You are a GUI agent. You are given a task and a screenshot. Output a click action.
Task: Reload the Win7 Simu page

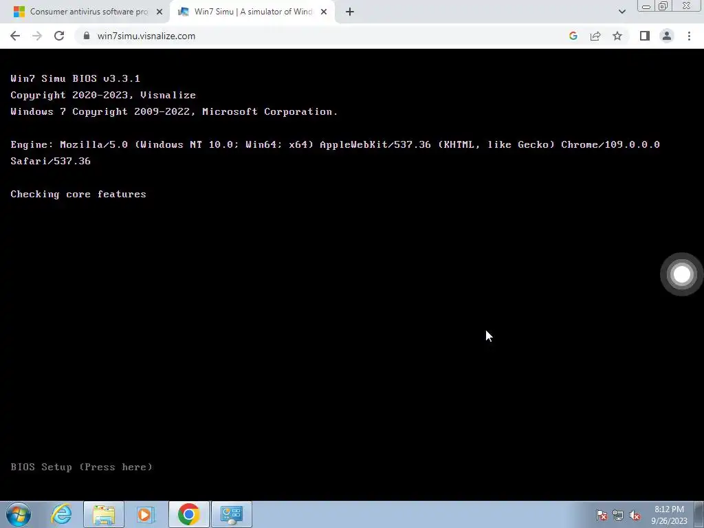coord(59,36)
